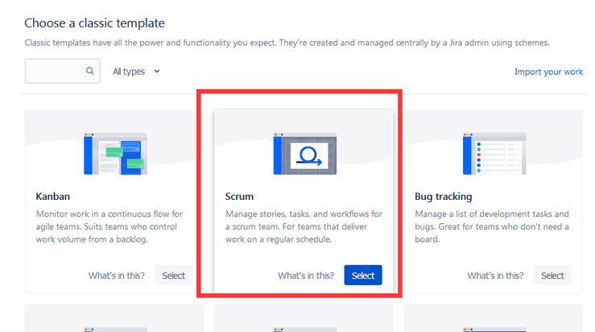Click the chevron beside All types

point(157,71)
